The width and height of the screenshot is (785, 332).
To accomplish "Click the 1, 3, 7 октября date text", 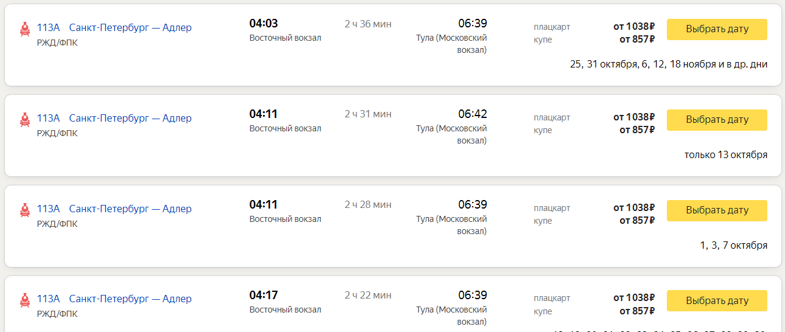I will click(x=733, y=245).
